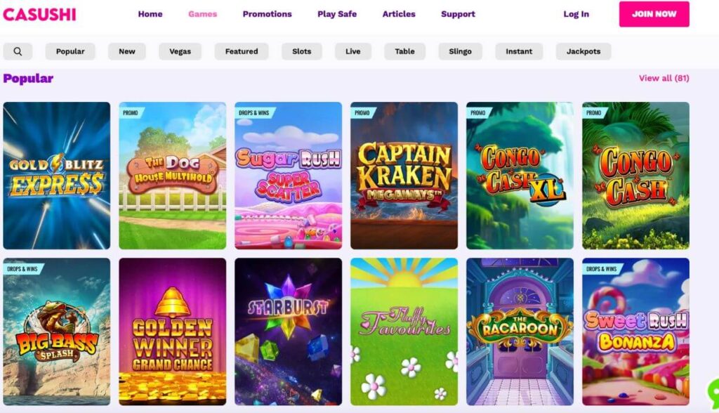The width and height of the screenshot is (719, 413).
Task: Open the Support menu item
Action: (458, 14)
